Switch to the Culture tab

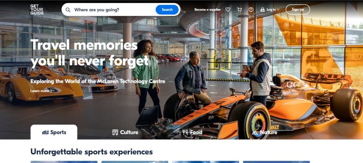125,132
